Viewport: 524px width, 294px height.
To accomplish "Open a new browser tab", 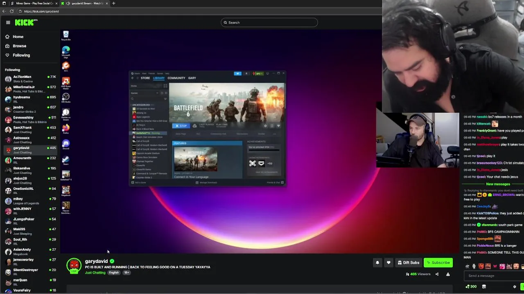I will (x=113, y=3).
